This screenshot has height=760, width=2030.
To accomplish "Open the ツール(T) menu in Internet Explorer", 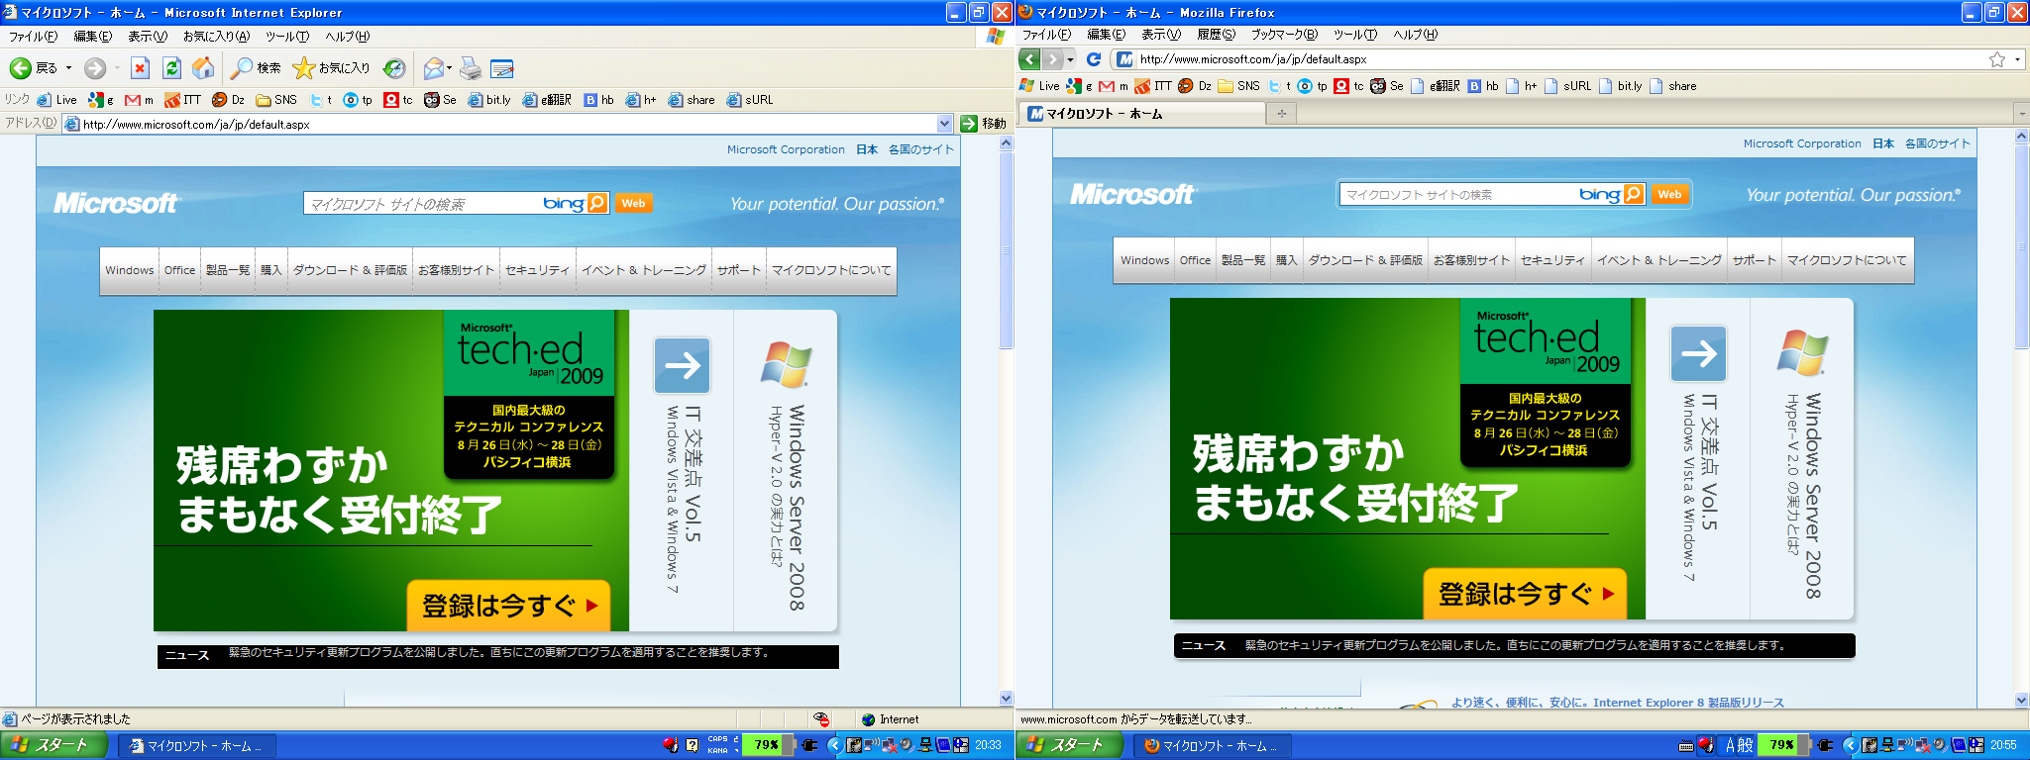I will [x=287, y=37].
